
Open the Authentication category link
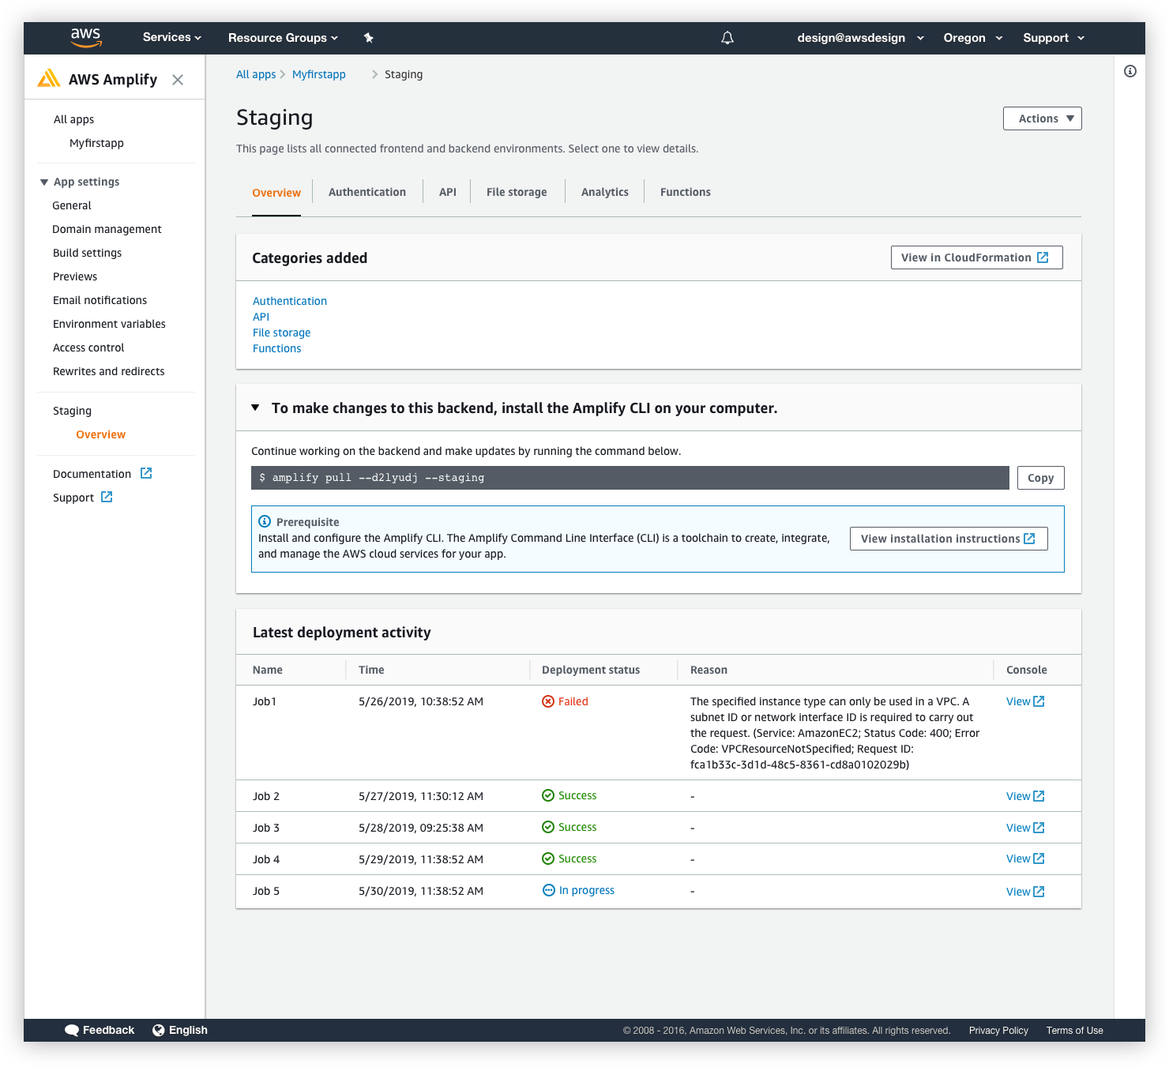[290, 301]
